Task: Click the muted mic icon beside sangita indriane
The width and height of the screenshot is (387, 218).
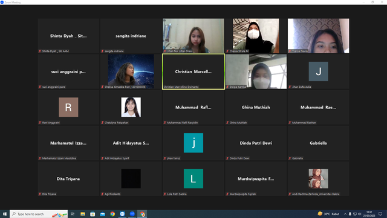Action: point(102,51)
